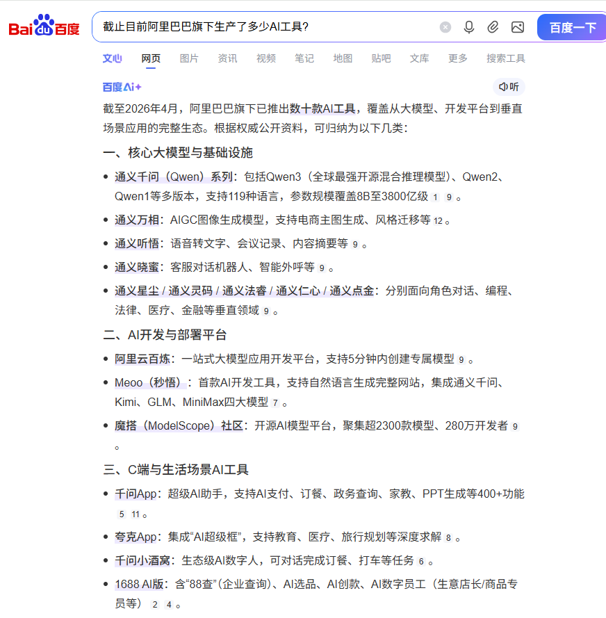This screenshot has width=606, height=618.
Task: Click citation 7 after Meoo description
Action: (275, 403)
